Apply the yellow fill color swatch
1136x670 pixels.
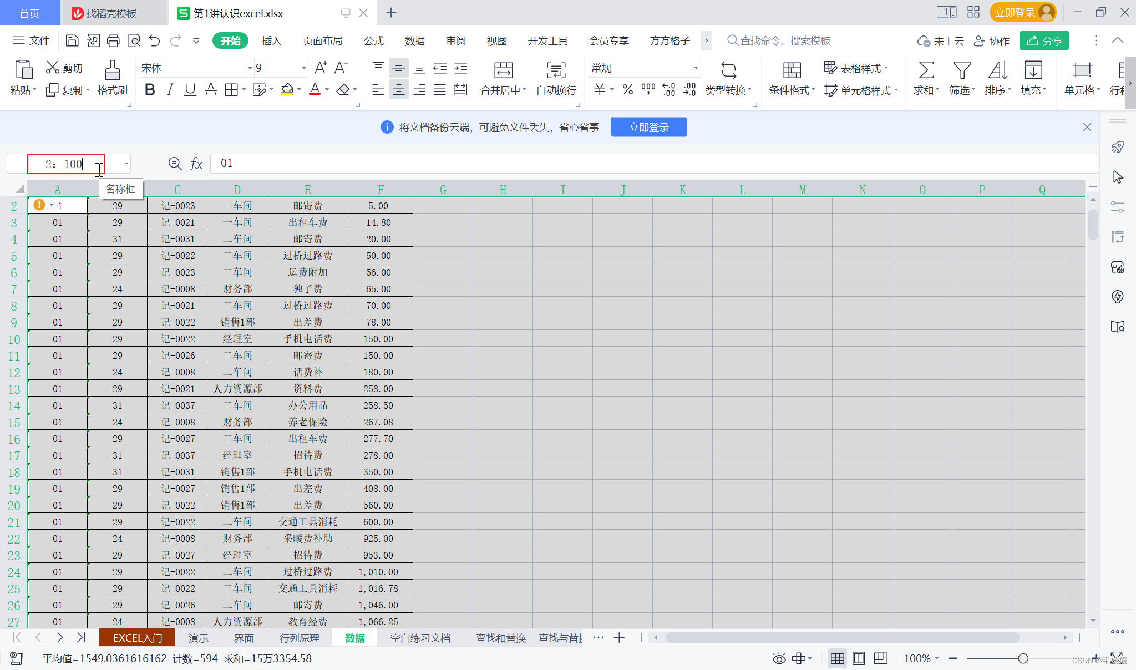[x=287, y=89]
